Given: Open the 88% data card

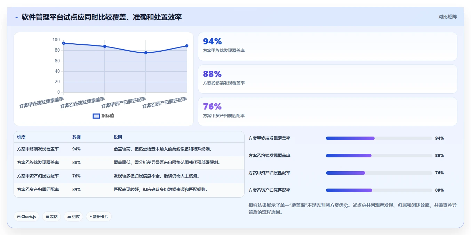Looking at the screenshot, I should [327, 79].
